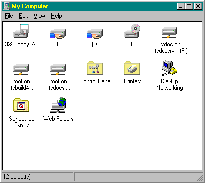Click the '(D:)' label text
Image resolution: width=205 pixels, height=183 pixels.
click(96, 44)
